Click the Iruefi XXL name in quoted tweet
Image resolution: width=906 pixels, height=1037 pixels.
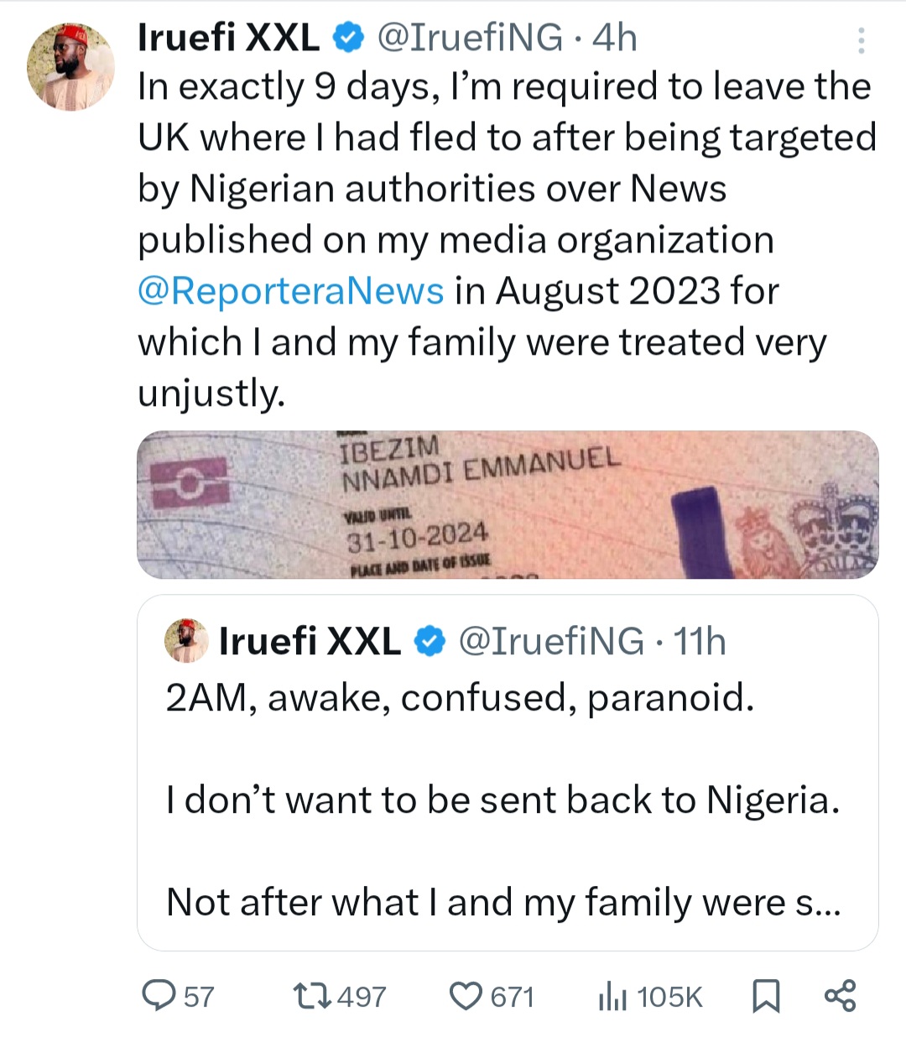click(x=309, y=642)
